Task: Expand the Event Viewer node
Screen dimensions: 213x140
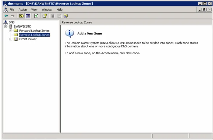Action: pos(11,39)
